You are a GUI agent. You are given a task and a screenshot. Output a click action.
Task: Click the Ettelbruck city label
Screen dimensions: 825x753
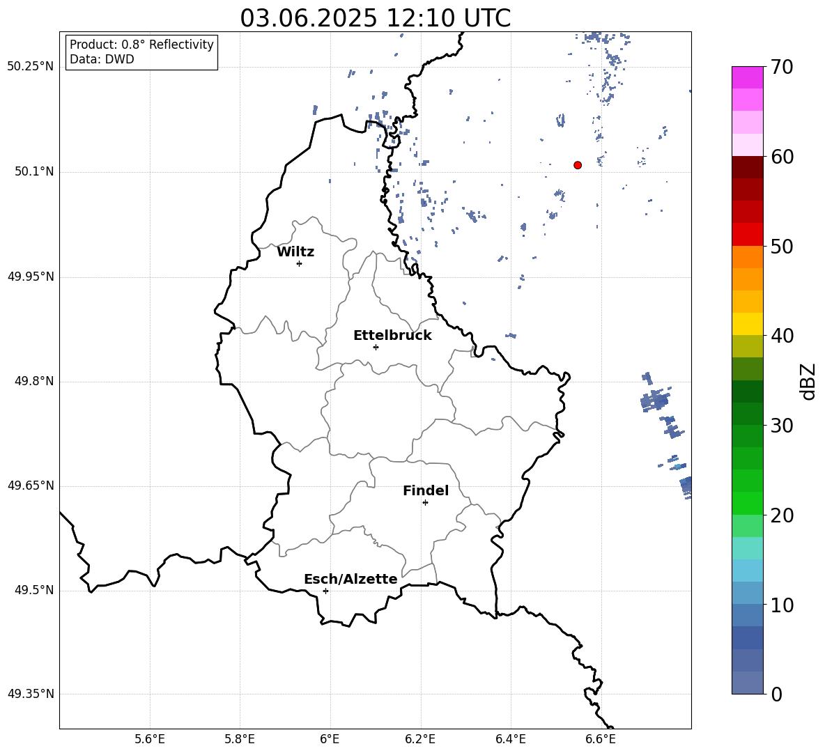[x=392, y=336]
